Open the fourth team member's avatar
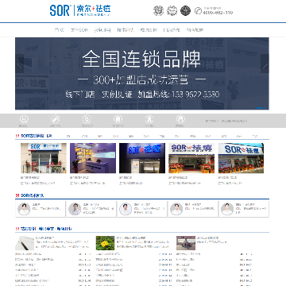The image size is (286, 286). pos(176,209)
